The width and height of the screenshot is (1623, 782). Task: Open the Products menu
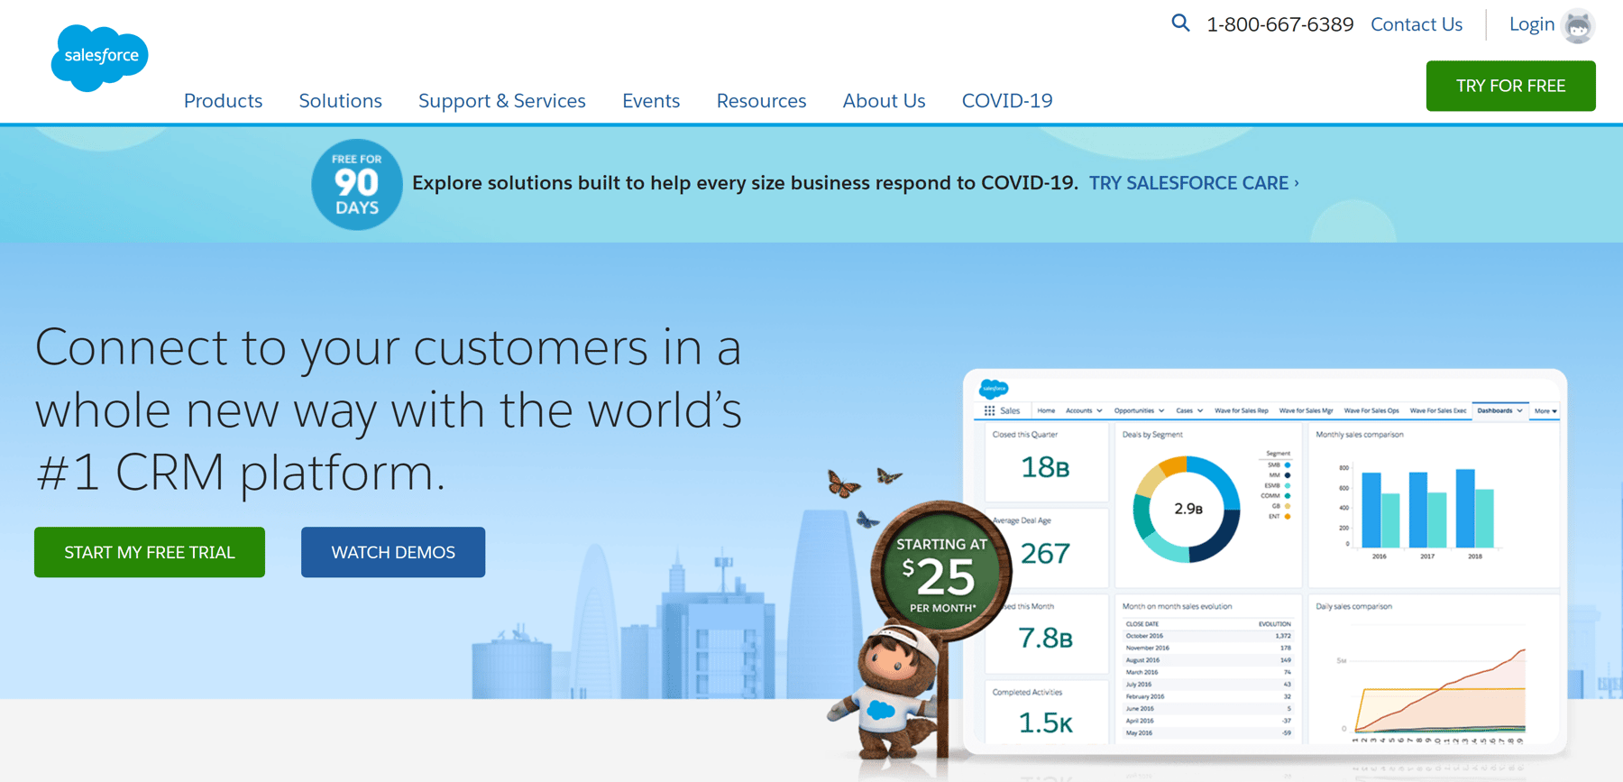[x=223, y=101]
